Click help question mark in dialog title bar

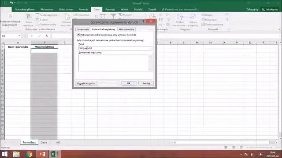coord(143,22)
